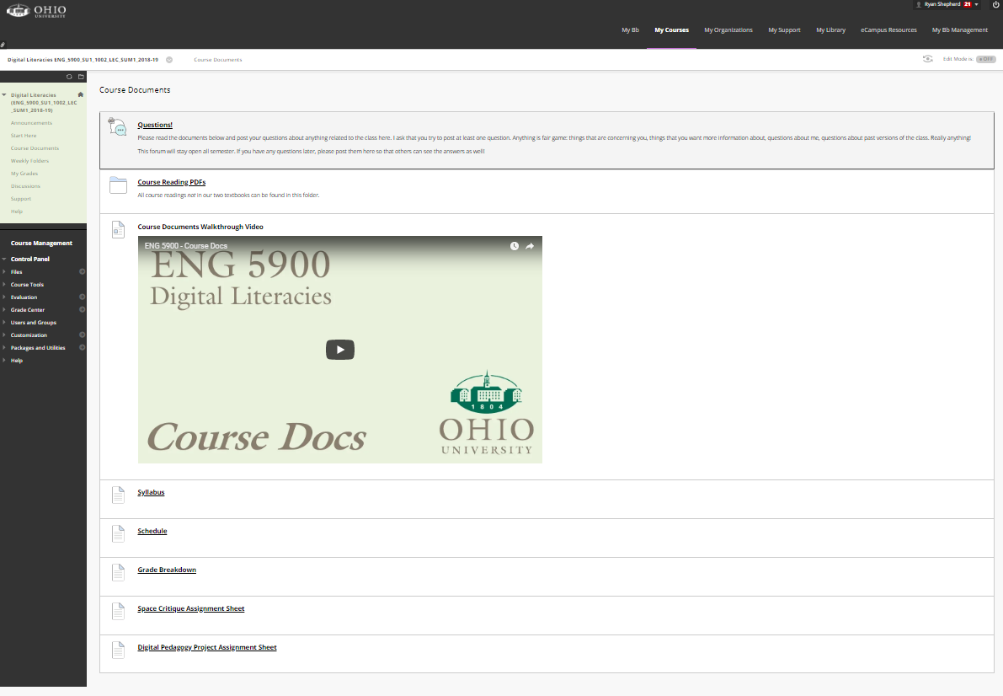Open Digital Pedagogy Project Assignment Sheet link

pyautogui.click(x=207, y=647)
